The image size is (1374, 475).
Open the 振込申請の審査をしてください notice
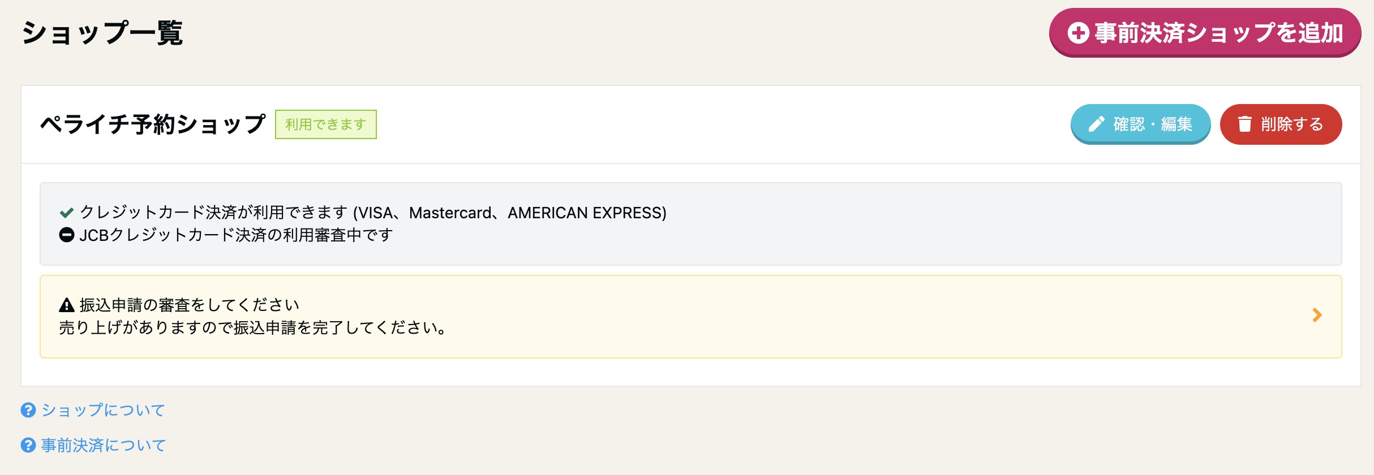click(690, 317)
